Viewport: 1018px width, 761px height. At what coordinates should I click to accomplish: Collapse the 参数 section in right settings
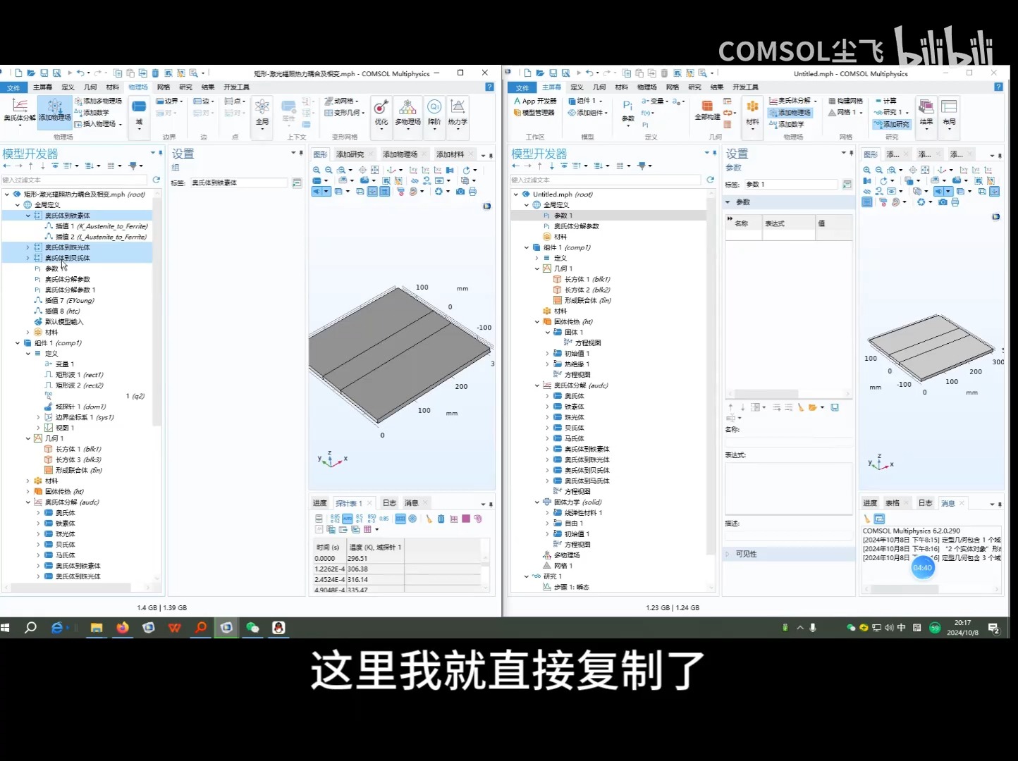click(728, 202)
